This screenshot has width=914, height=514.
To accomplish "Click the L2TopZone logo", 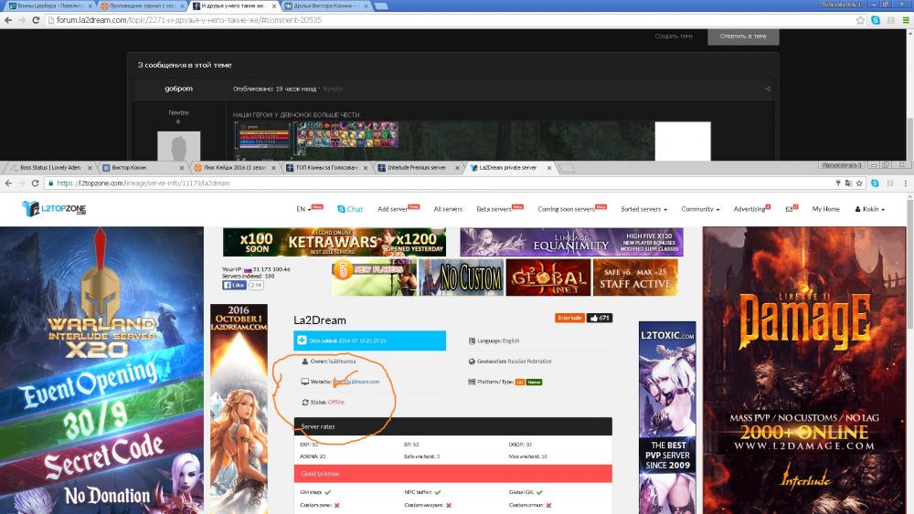I will coord(54,208).
